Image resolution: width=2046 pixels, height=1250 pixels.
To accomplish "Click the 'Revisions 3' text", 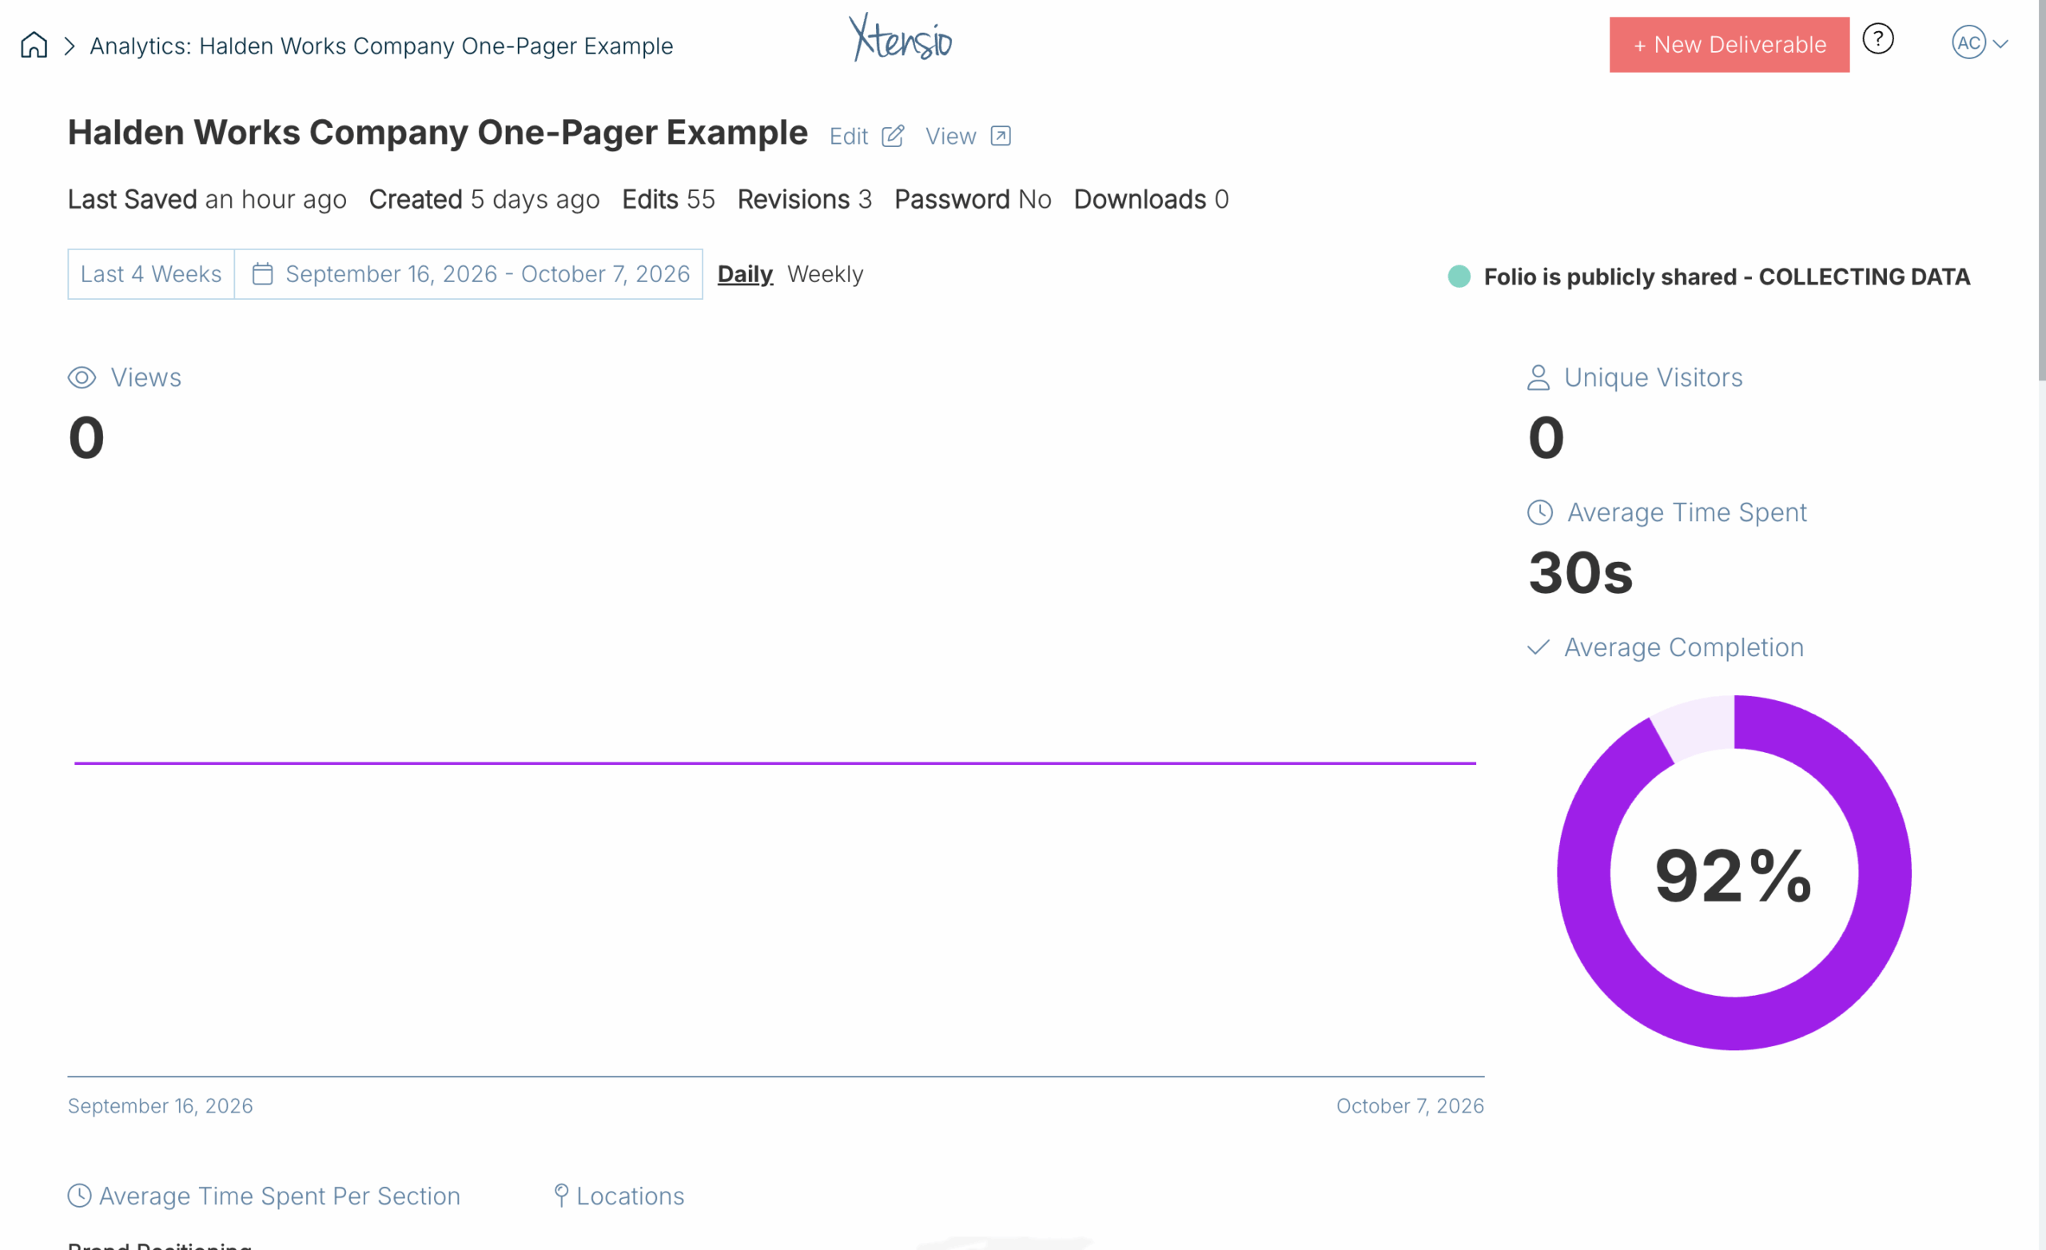I will (805, 199).
